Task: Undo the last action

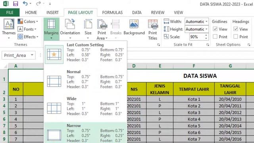Action: pyautogui.click(x=25, y=4)
